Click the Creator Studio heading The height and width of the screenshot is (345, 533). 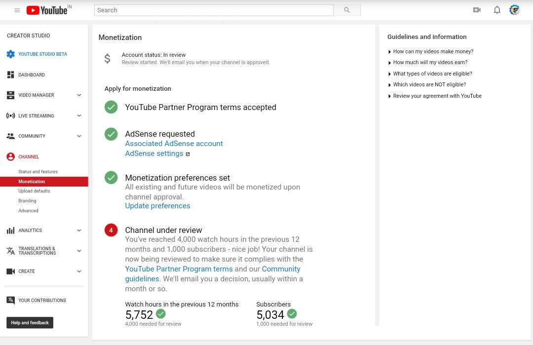click(x=28, y=36)
